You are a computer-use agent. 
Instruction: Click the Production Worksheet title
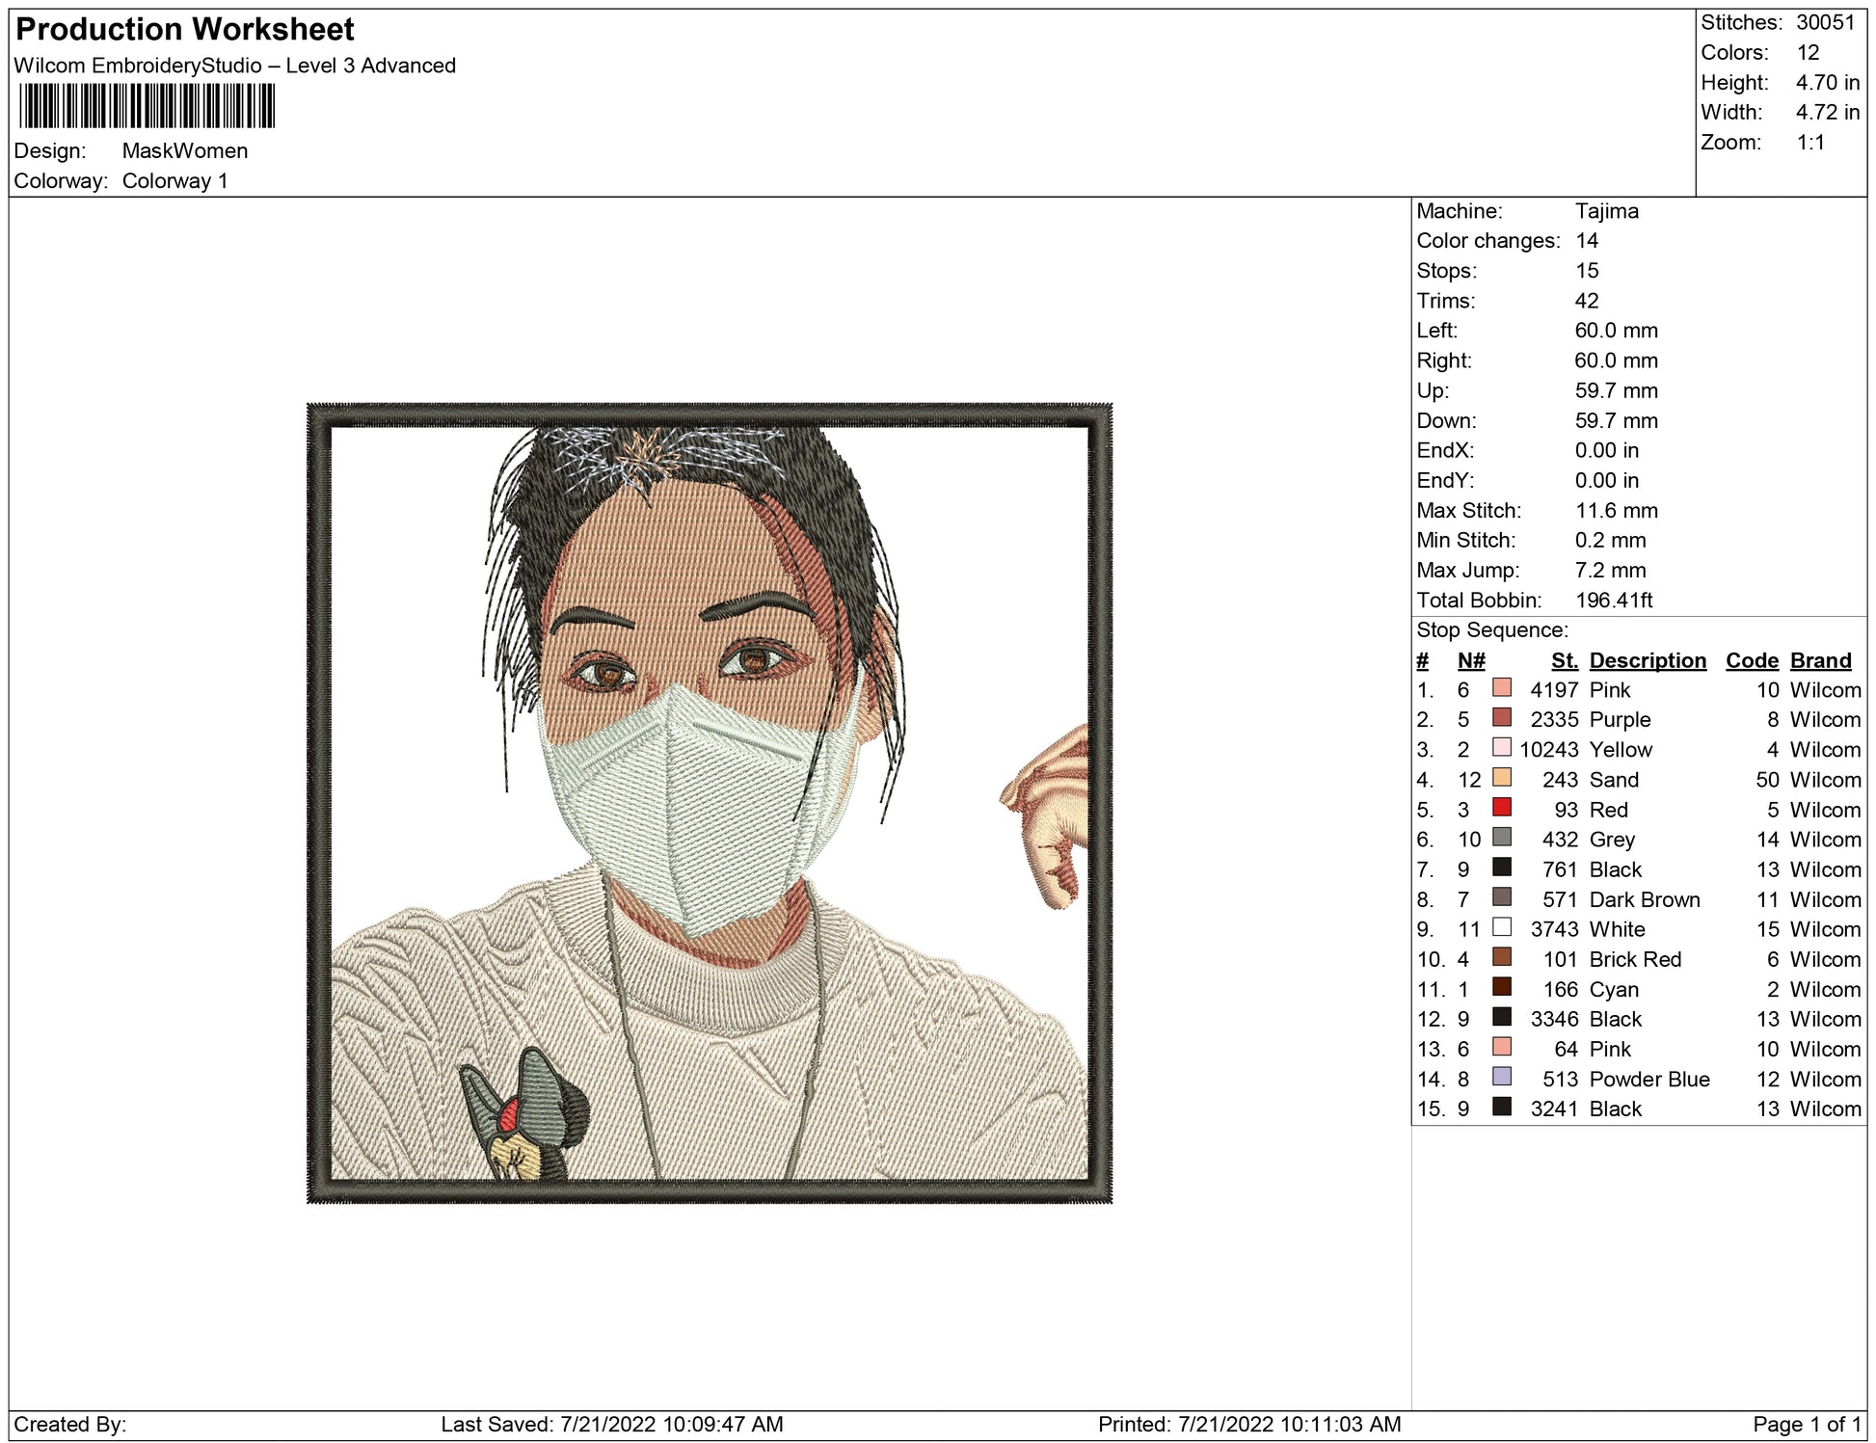point(185,29)
